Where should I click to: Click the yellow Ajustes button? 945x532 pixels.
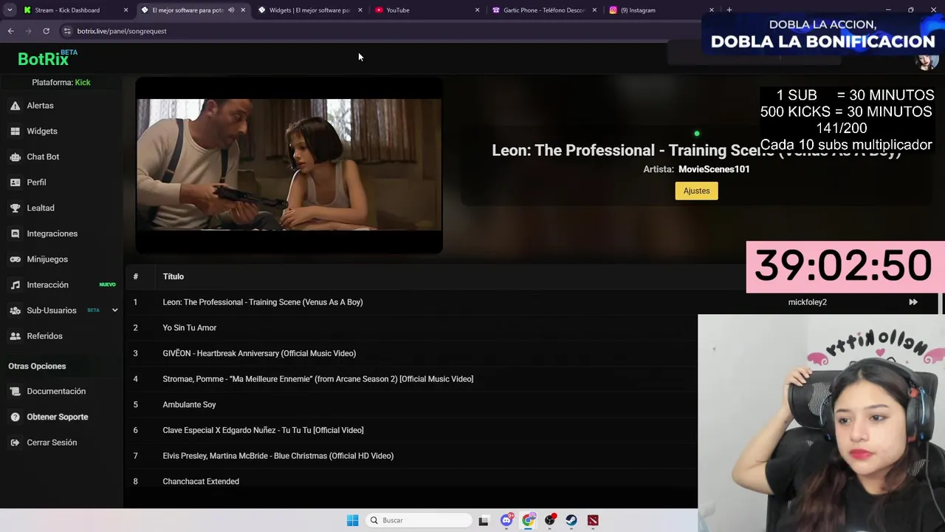(696, 191)
